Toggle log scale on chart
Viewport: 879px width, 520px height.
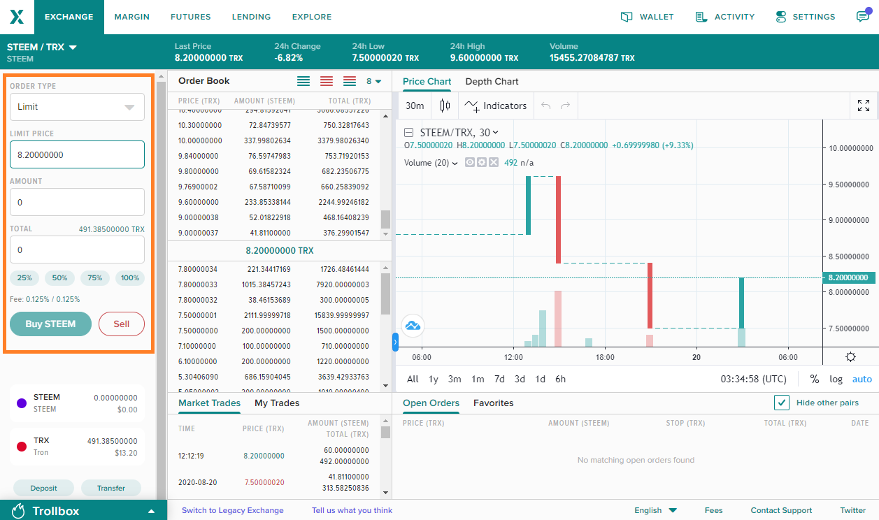[836, 379]
